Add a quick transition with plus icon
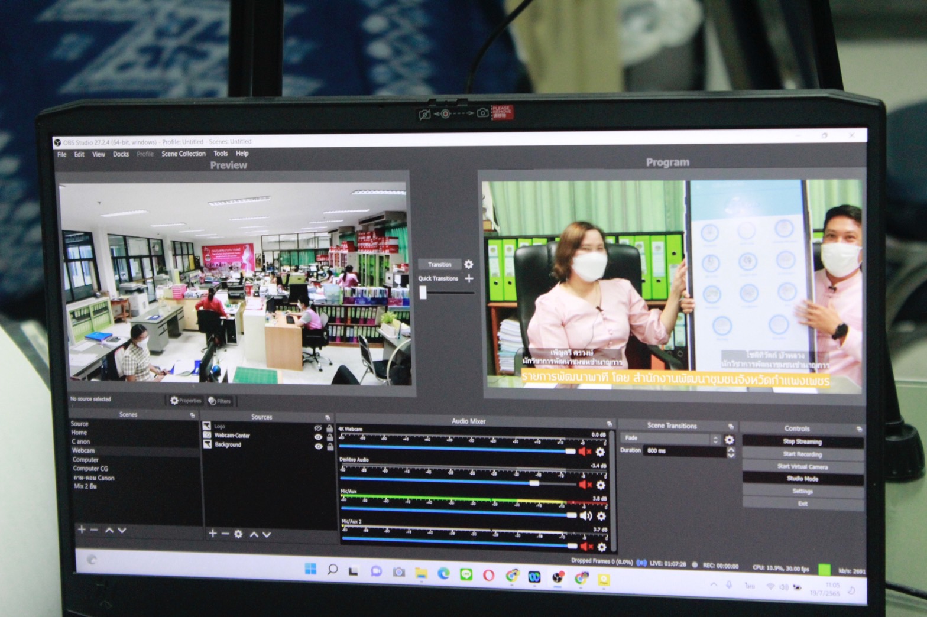This screenshot has width=927, height=617. [469, 278]
